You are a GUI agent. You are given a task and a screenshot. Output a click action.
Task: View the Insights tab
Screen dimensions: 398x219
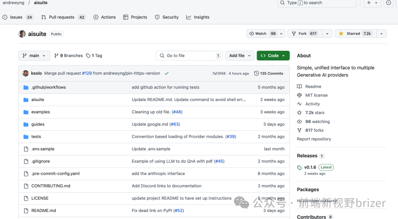point(198,17)
